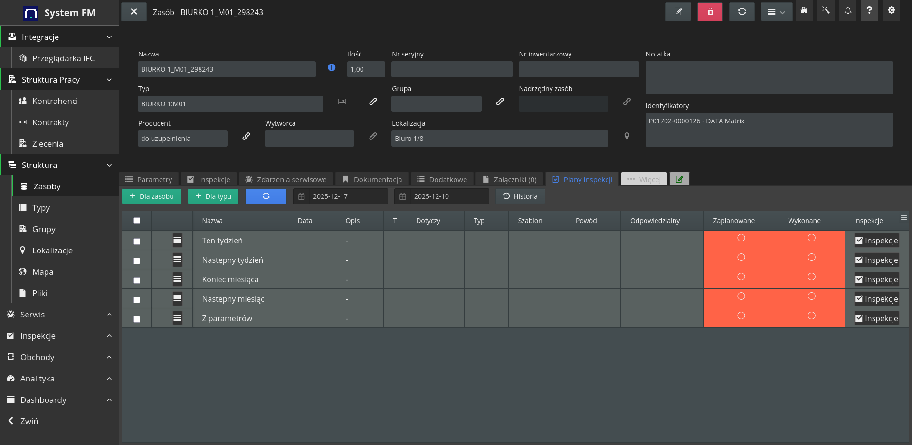Click the info icon next to Nazwa field

[x=332, y=68]
